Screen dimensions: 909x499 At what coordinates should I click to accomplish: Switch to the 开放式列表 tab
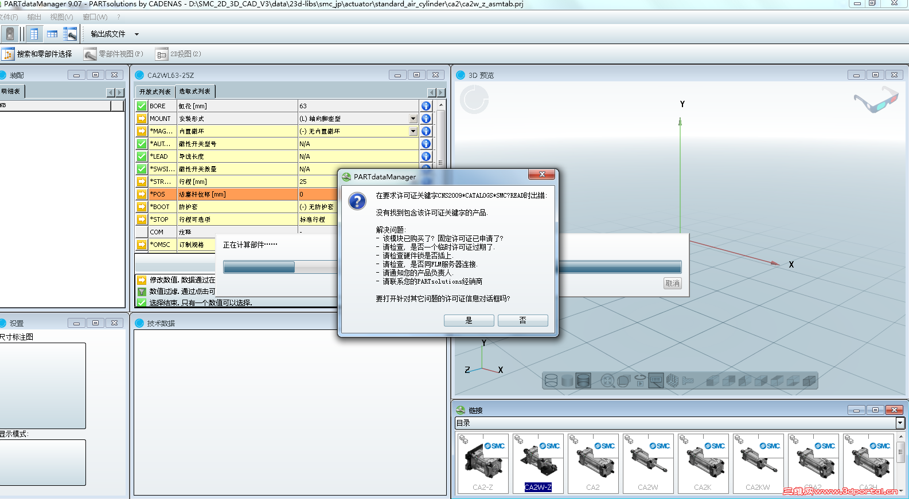click(x=155, y=92)
